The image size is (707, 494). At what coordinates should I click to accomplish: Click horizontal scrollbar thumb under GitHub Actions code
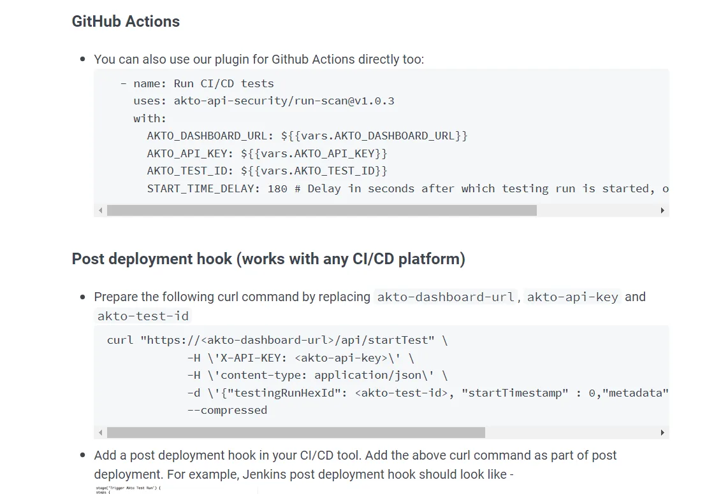click(321, 210)
